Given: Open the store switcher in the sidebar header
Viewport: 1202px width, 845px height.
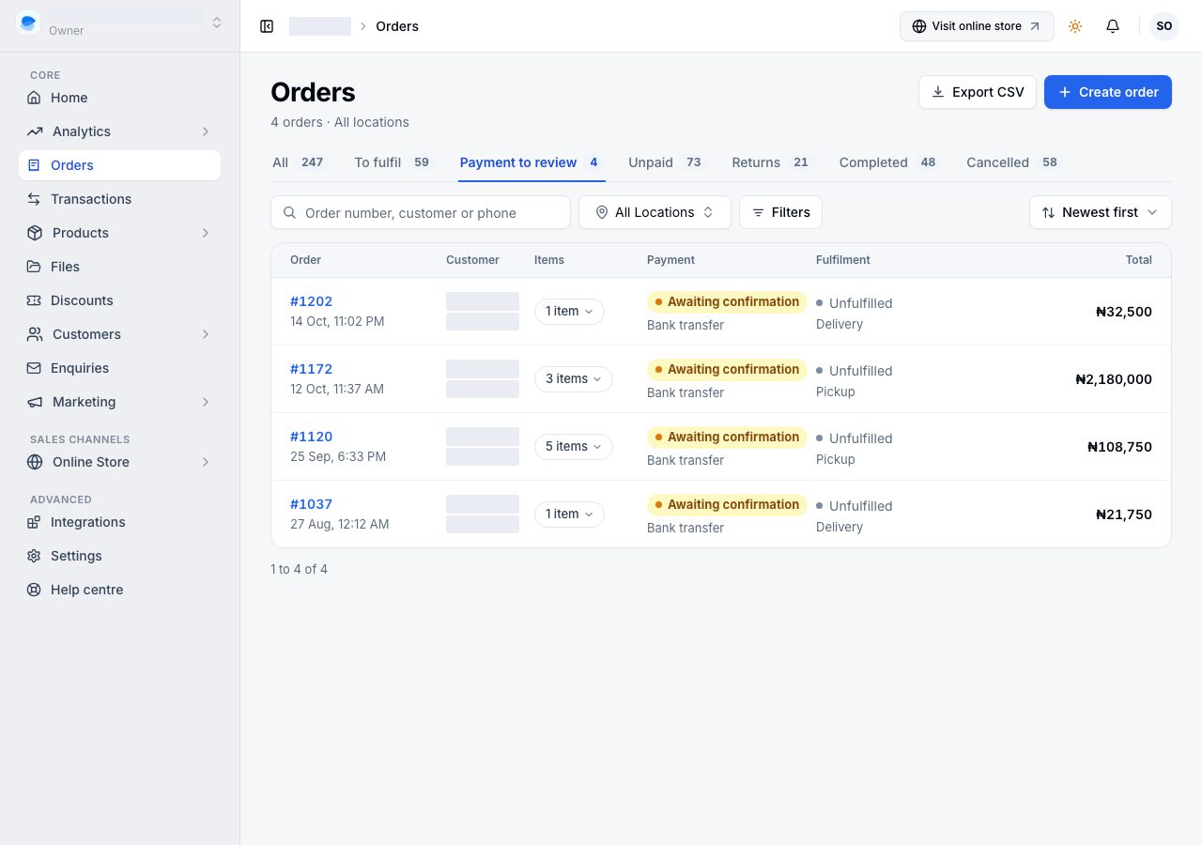Looking at the screenshot, I should [120, 23].
